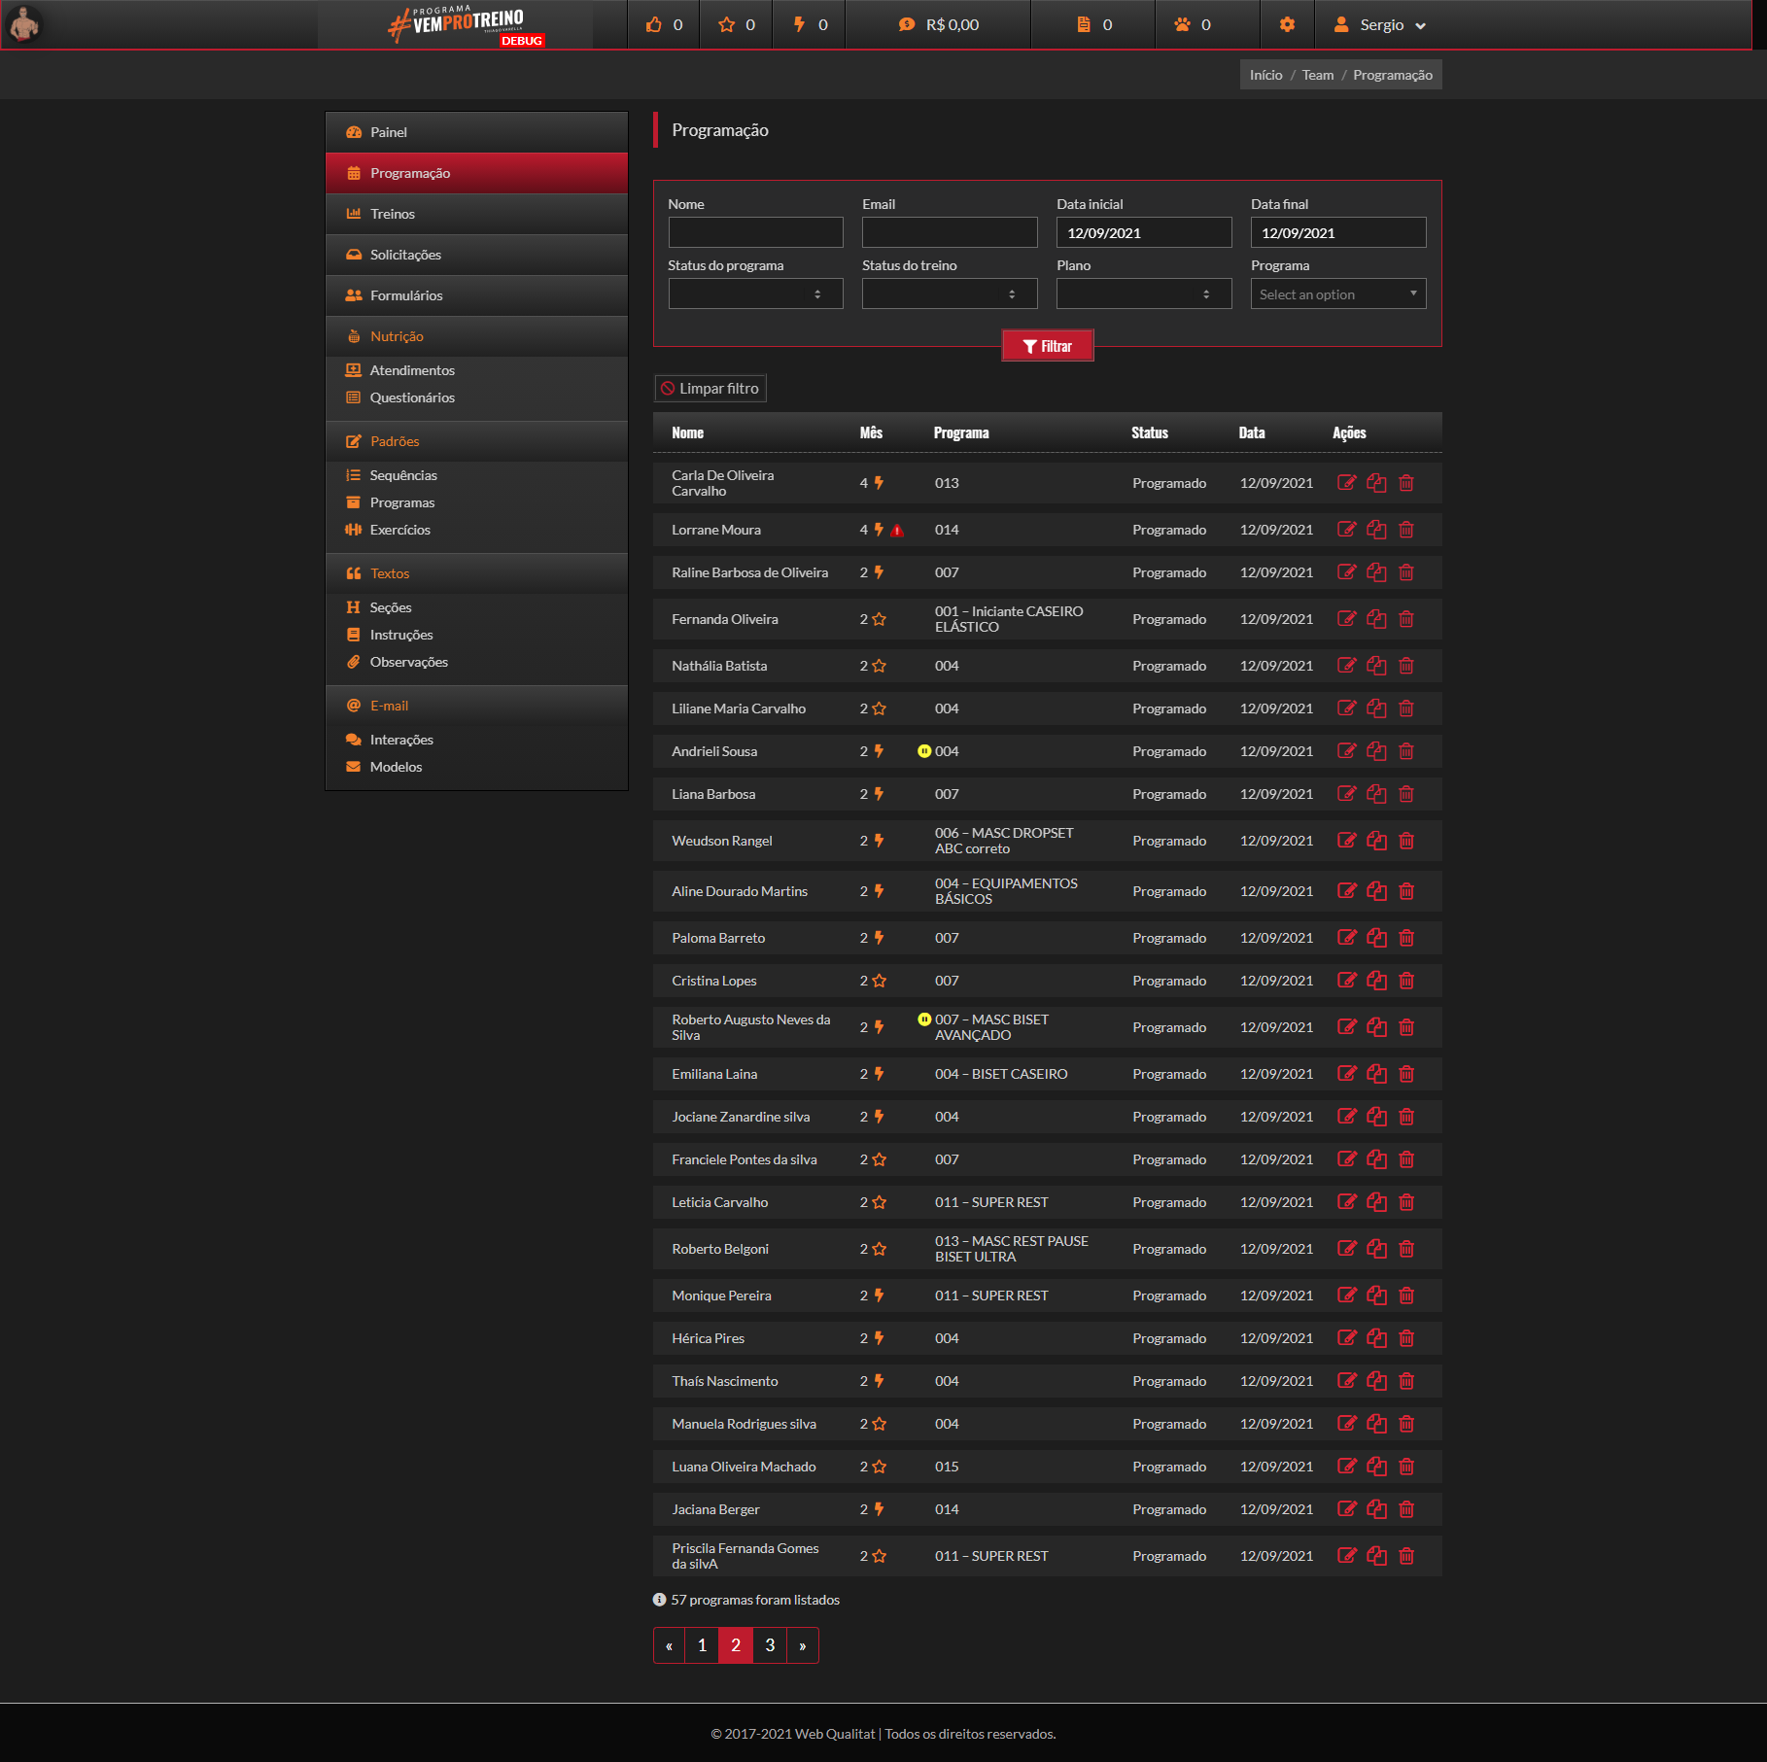Viewport: 1767px width, 1762px height.
Task: Open the Status do treino dropdown
Action: (949, 294)
